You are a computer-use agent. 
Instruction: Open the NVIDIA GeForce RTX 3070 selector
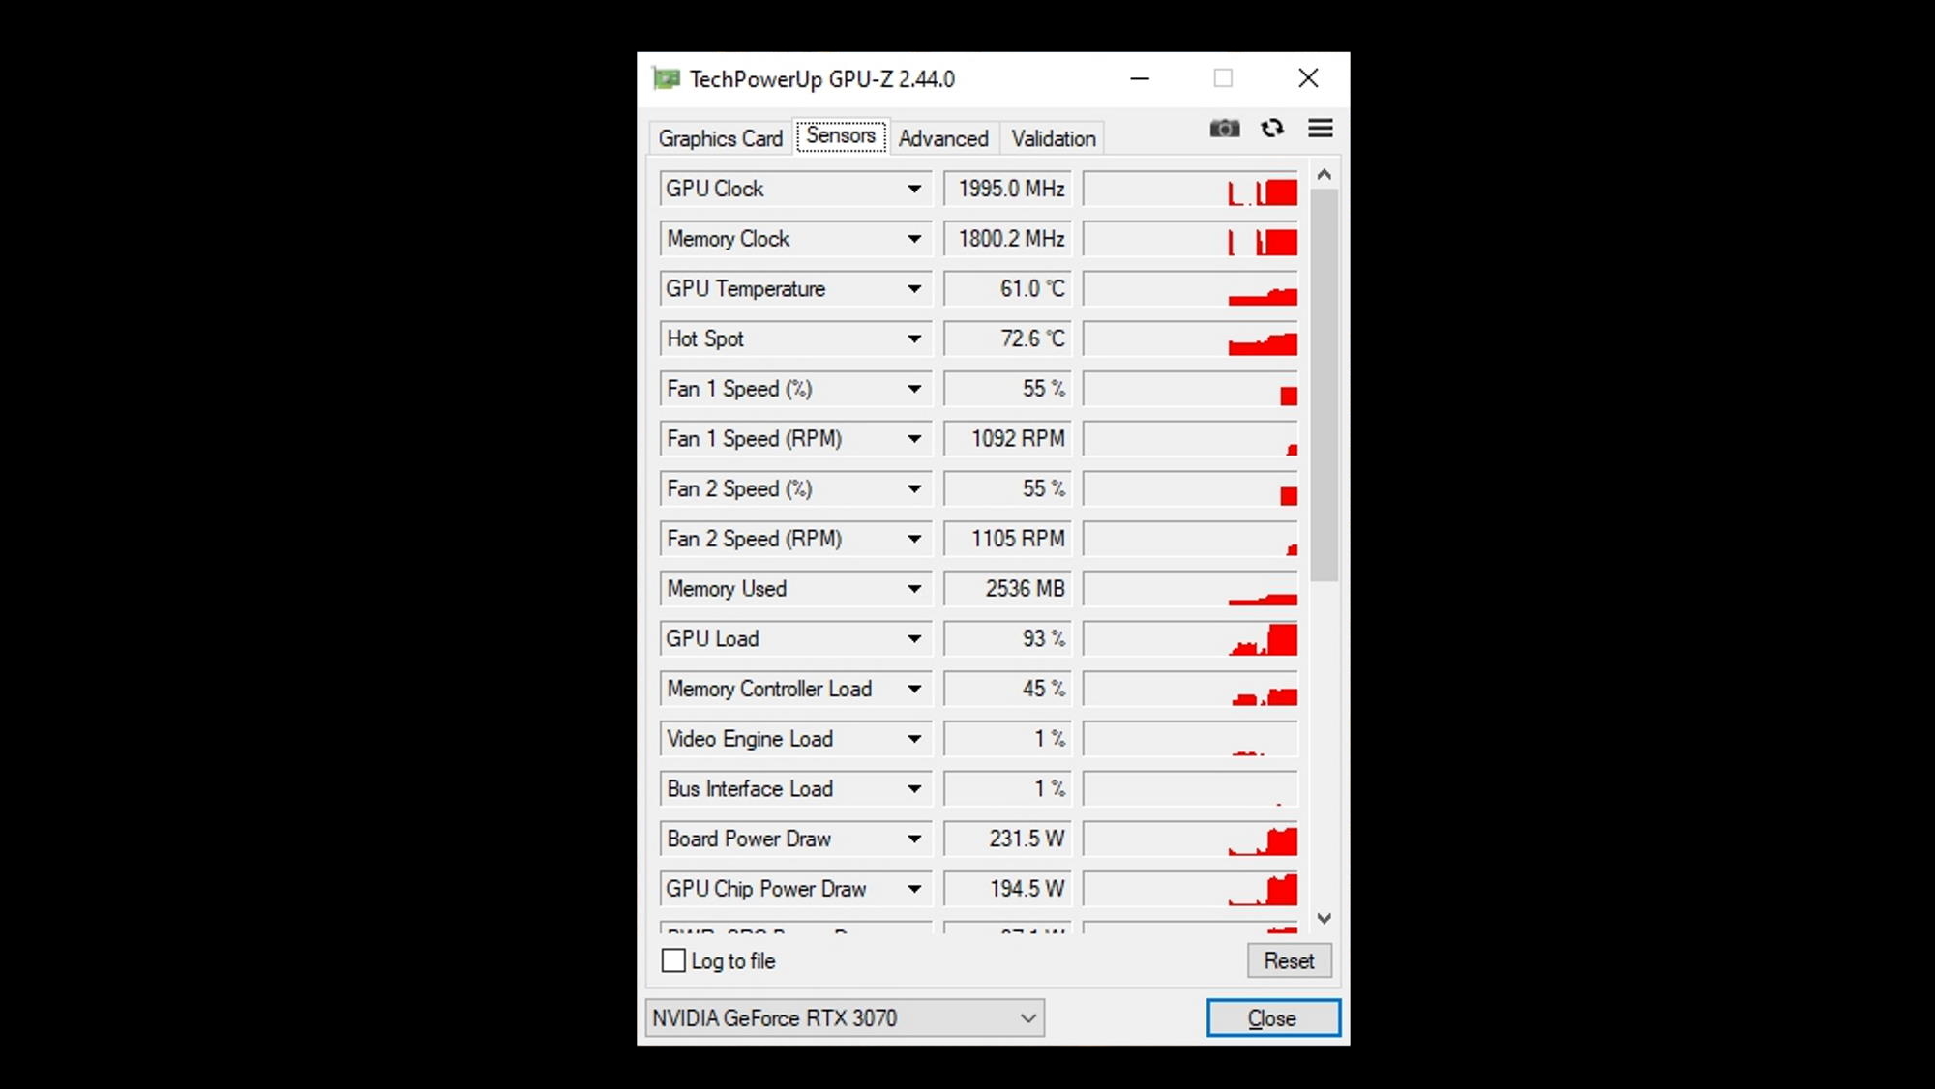coord(844,1018)
